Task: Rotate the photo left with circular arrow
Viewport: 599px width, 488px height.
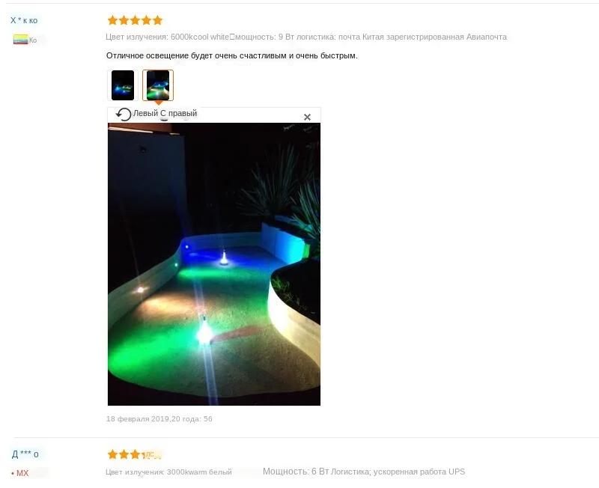Action: pyautogui.click(x=124, y=115)
